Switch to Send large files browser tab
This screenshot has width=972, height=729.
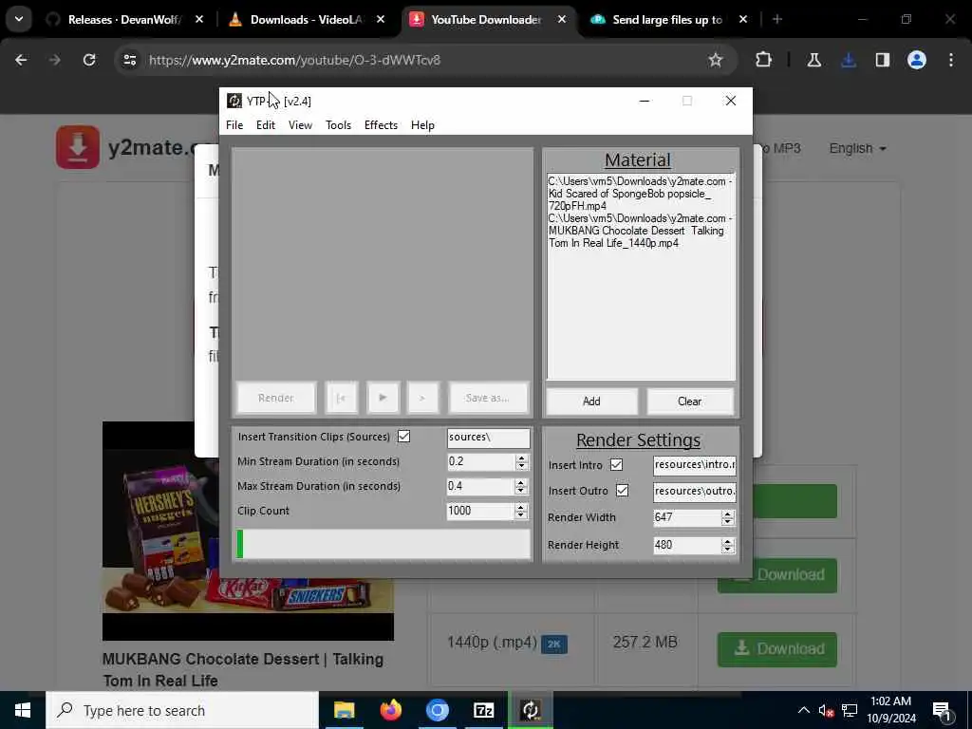pyautogui.click(x=668, y=20)
